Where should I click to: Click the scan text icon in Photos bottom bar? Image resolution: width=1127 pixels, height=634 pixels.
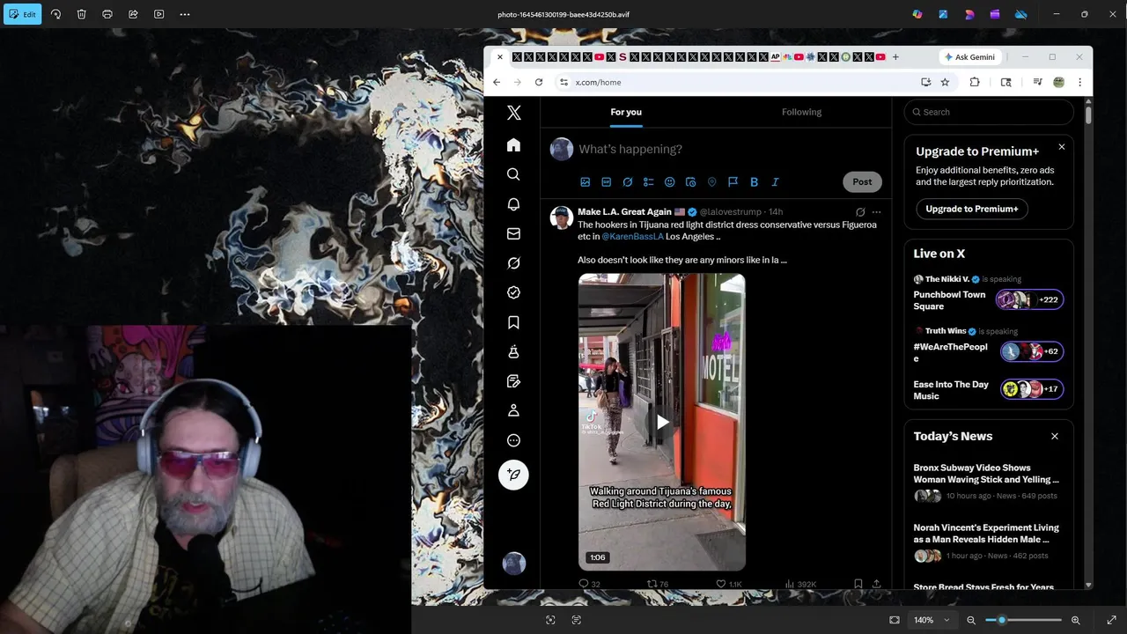coord(577,620)
